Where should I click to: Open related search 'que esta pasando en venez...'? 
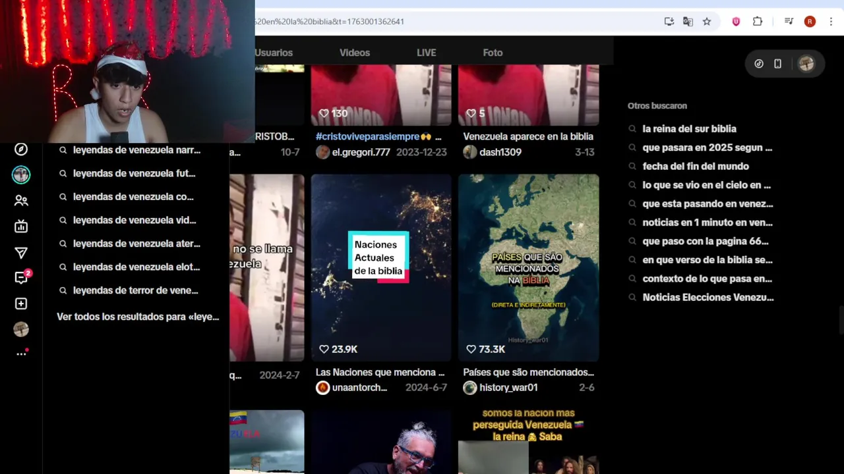tap(708, 204)
